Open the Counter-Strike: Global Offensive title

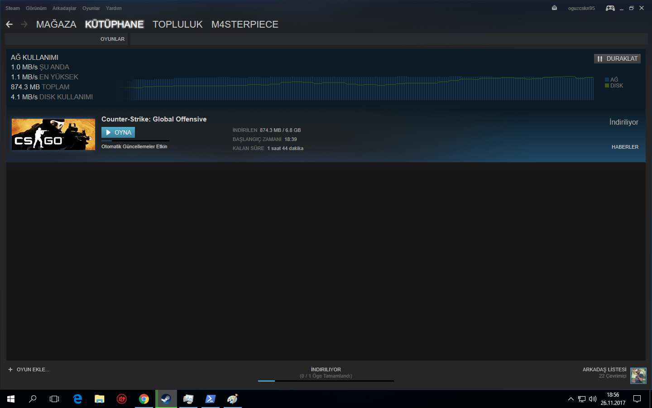click(154, 119)
